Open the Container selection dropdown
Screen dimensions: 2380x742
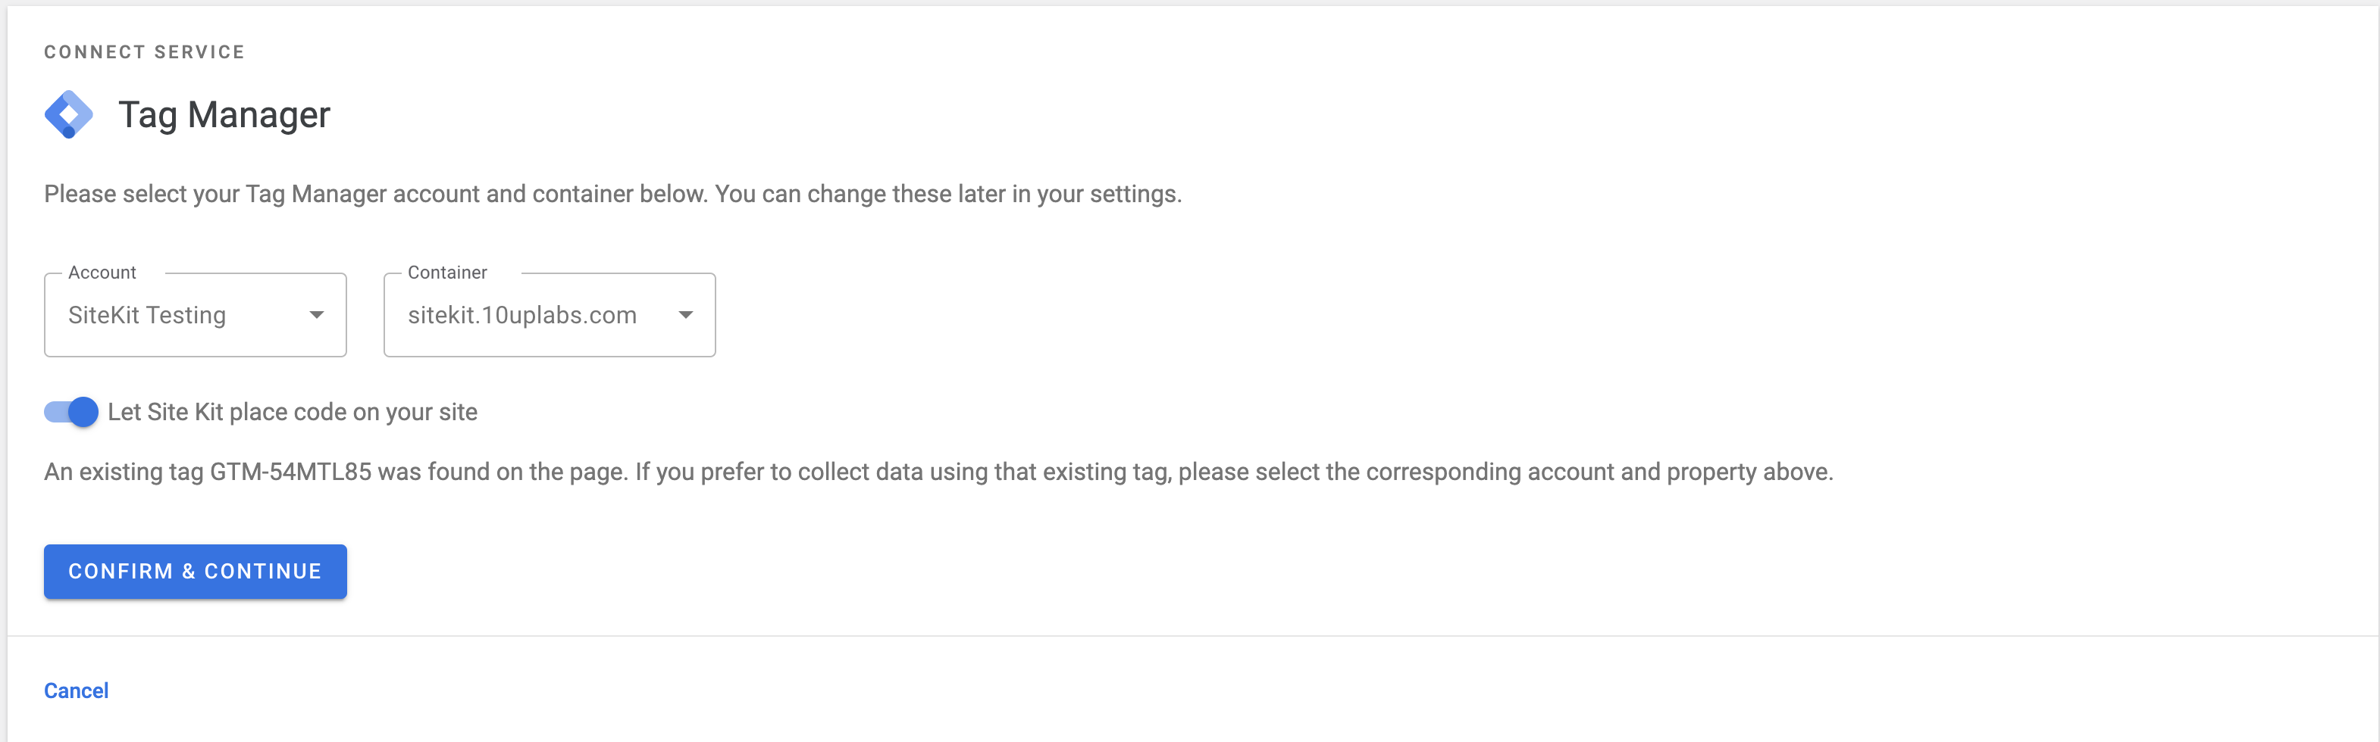549,315
